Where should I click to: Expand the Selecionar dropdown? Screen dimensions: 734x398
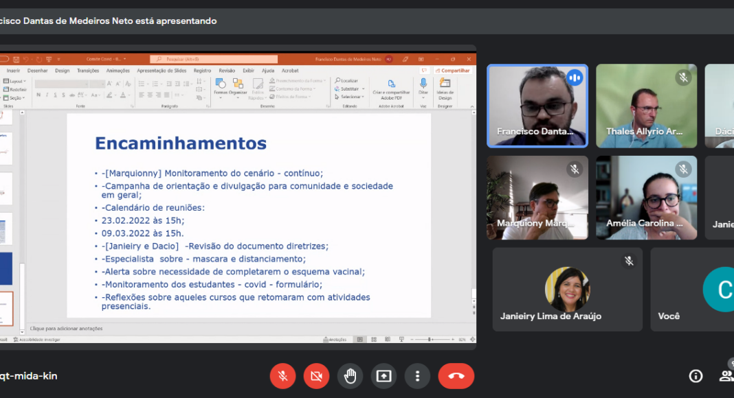click(350, 97)
